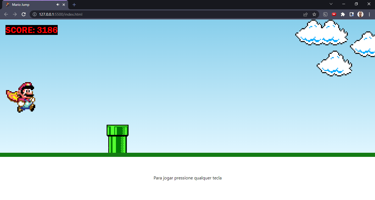Open a new tab with the plus button
This screenshot has width=375, height=200.
coord(74,4)
